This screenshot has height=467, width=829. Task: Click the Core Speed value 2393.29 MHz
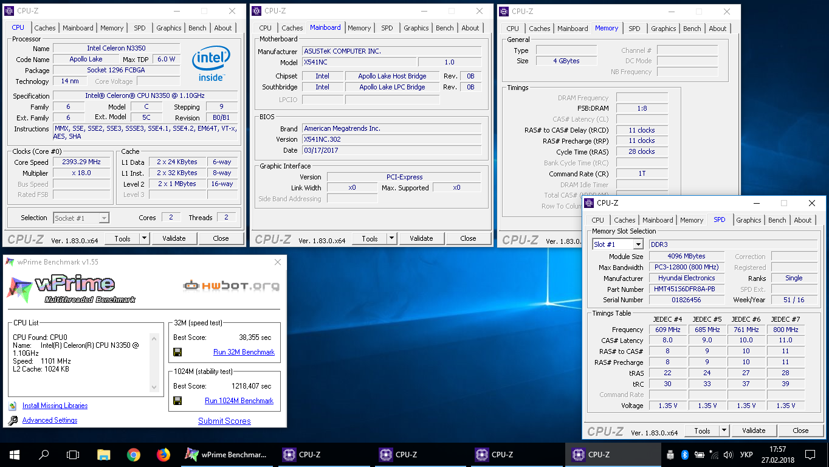point(81,162)
